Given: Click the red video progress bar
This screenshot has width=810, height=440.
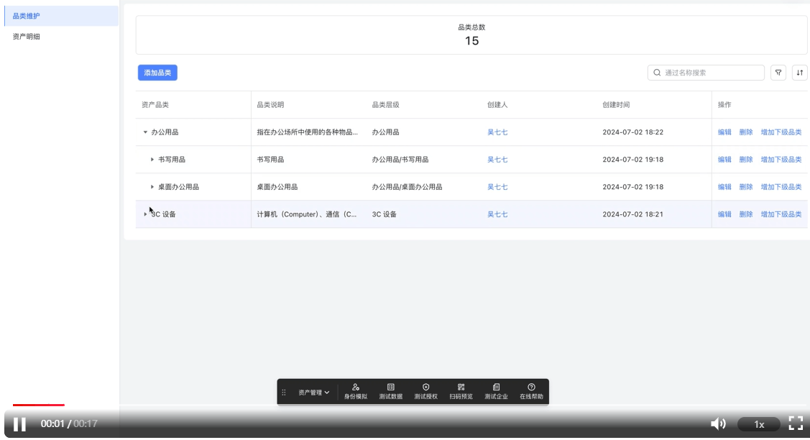Looking at the screenshot, I should coord(39,405).
